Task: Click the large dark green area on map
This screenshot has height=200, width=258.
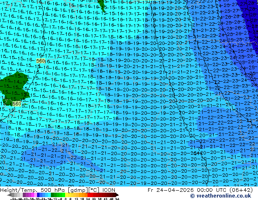Action: tap(14, 86)
